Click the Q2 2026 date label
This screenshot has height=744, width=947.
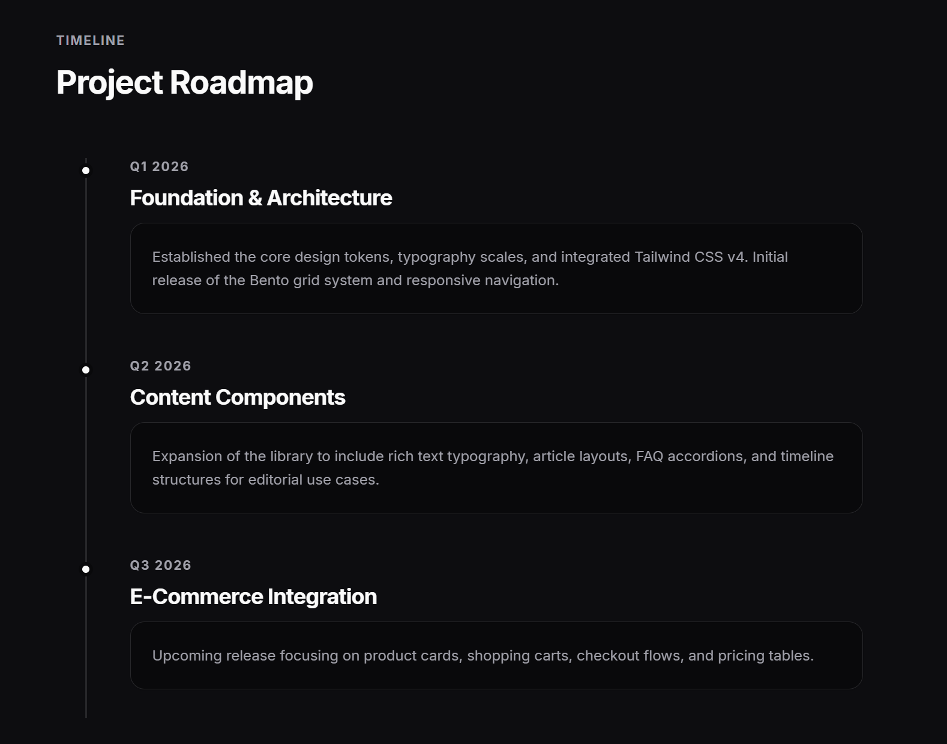click(x=160, y=366)
